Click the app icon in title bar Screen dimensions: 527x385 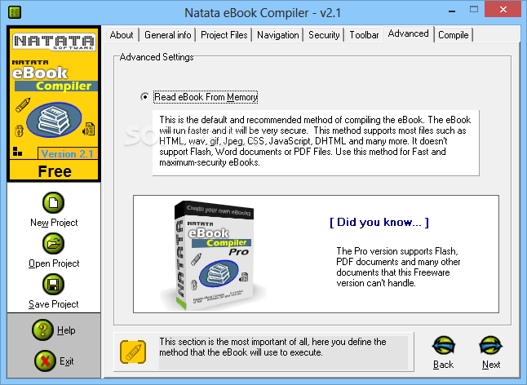[15, 12]
